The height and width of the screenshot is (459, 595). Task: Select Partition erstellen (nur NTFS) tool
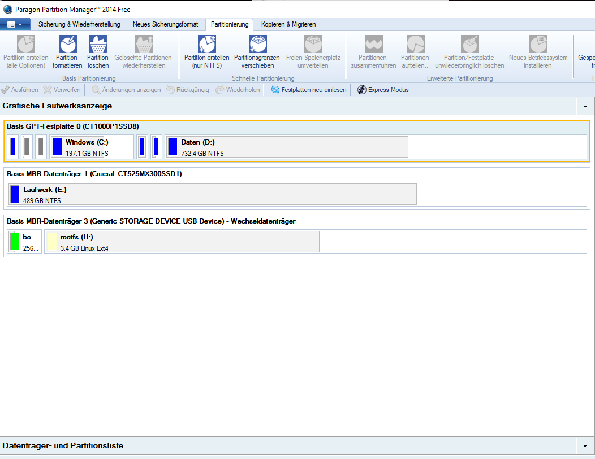pyautogui.click(x=207, y=44)
